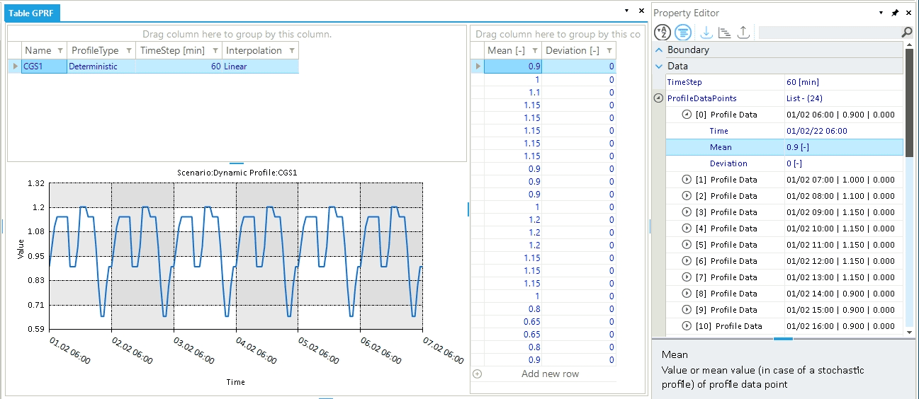Select the first Mean cell 0.9

[x=513, y=66]
